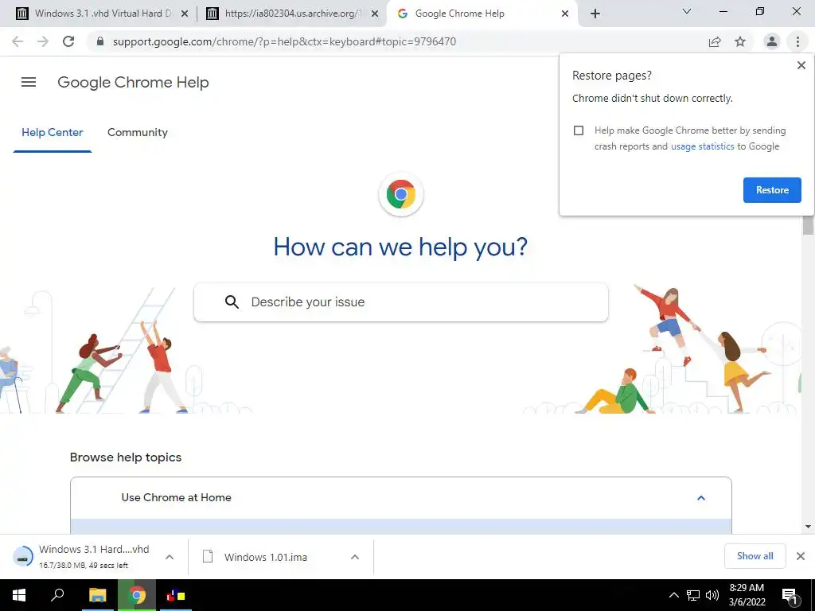The width and height of the screenshot is (815, 611).
Task: Open the notification center
Action: (790, 597)
